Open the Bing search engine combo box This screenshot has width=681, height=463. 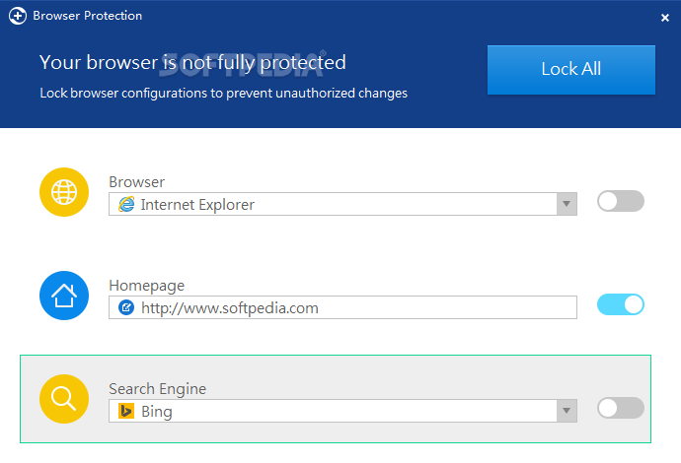coord(342,411)
